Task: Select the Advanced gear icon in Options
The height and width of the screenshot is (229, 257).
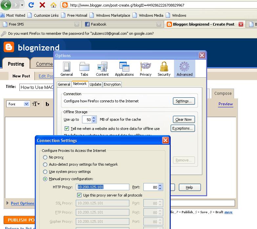Action: (x=184, y=69)
